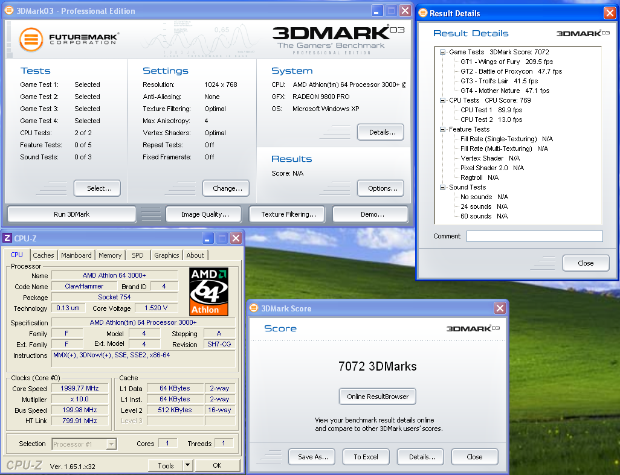Image resolution: width=620 pixels, height=475 pixels.
Task: Click the Options... results button
Action: point(380,188)
